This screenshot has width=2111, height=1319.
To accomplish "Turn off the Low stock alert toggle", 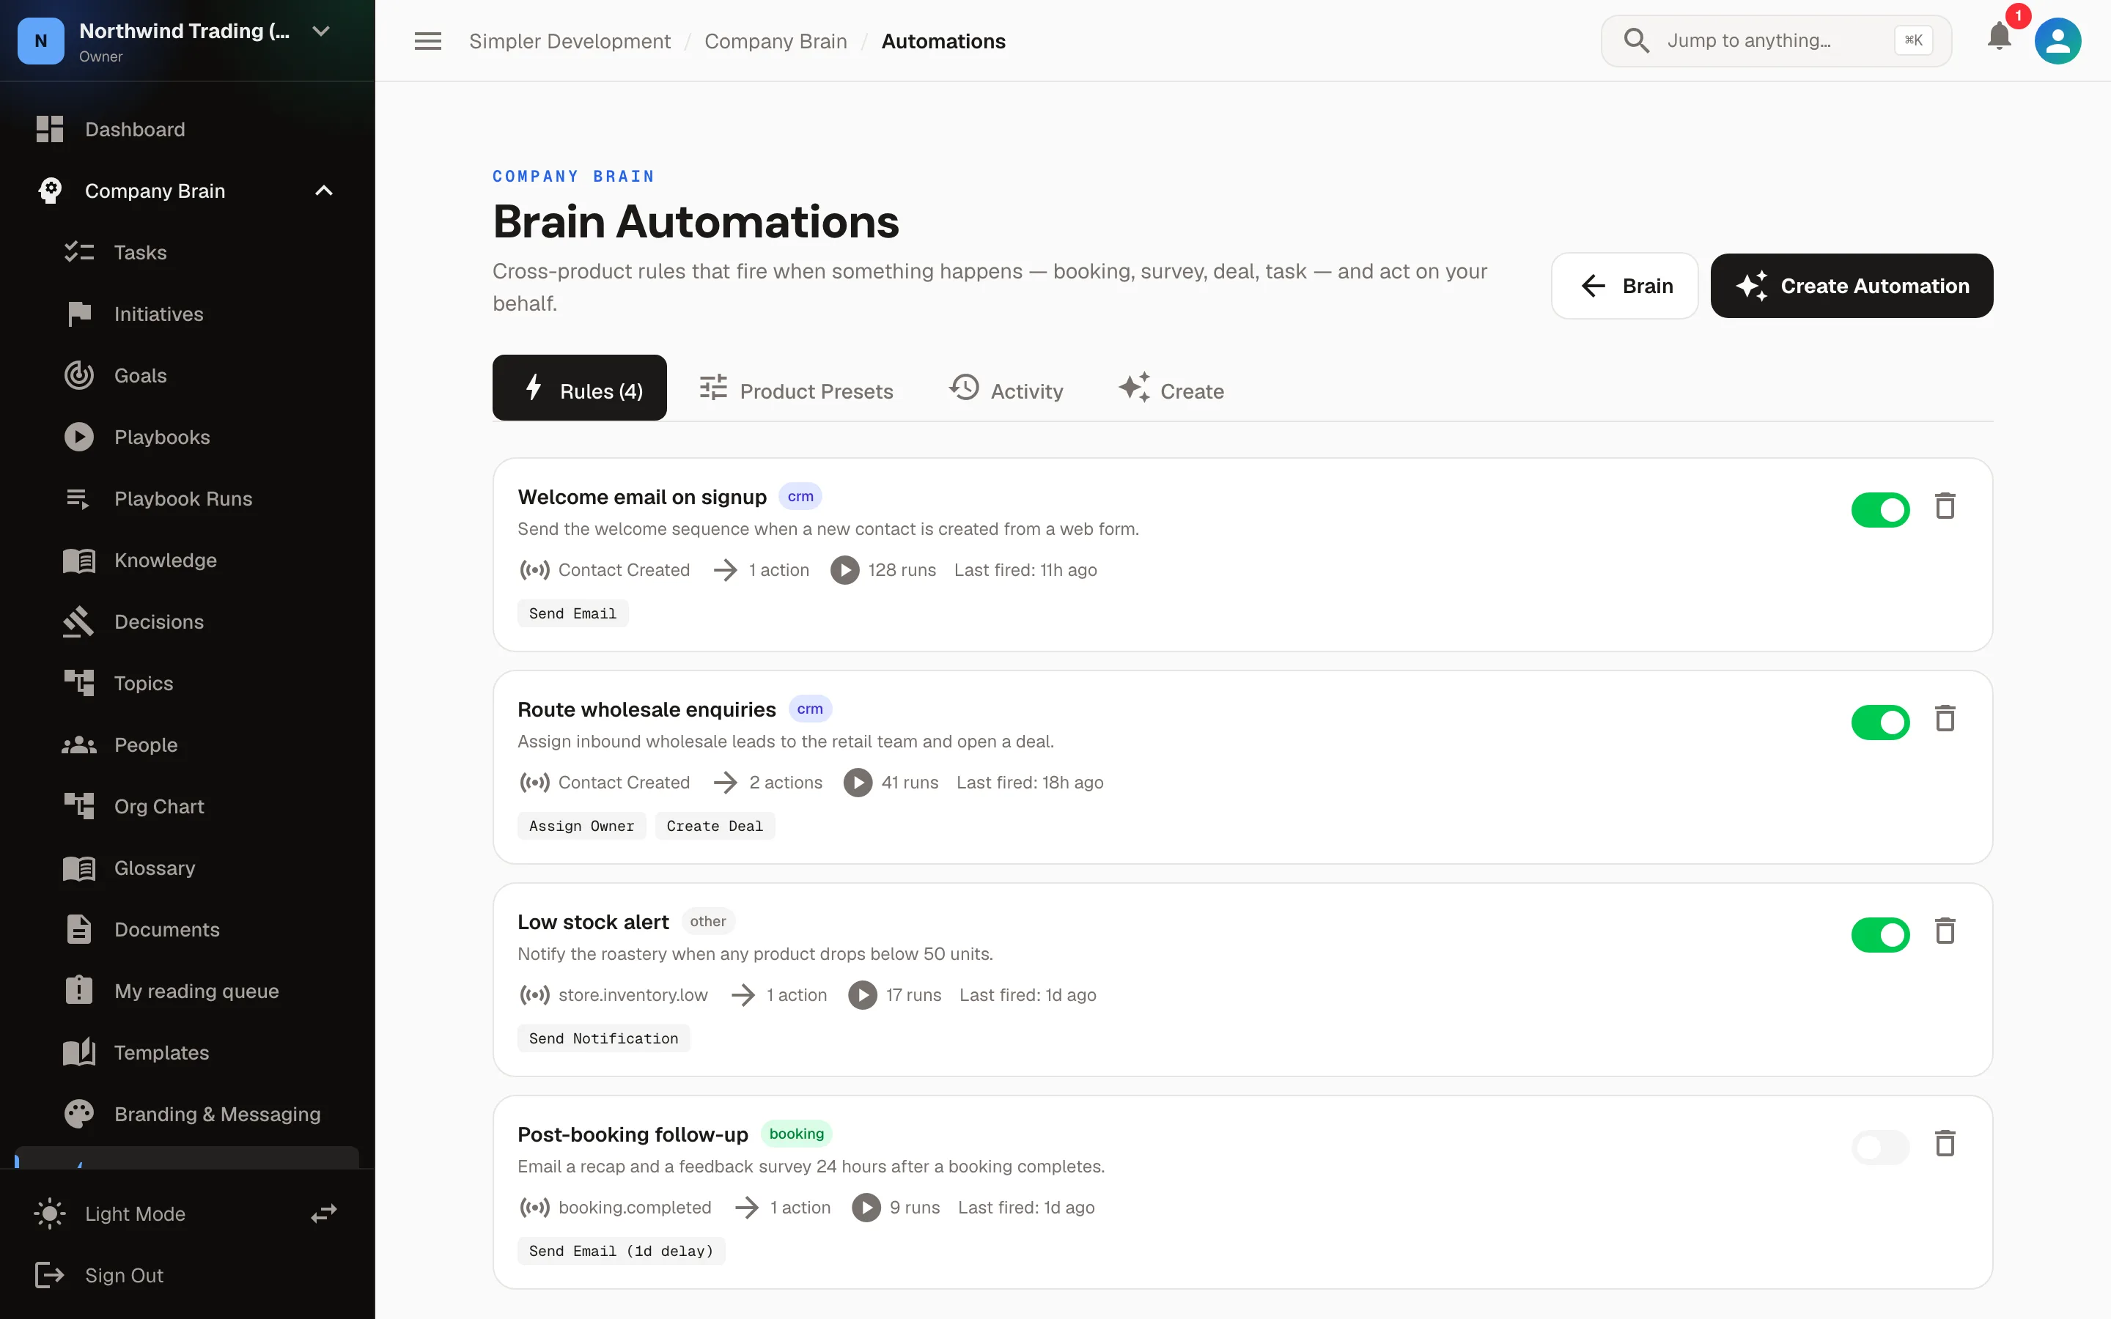I will 1880,934.
